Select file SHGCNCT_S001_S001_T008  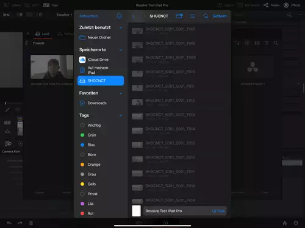179,45
